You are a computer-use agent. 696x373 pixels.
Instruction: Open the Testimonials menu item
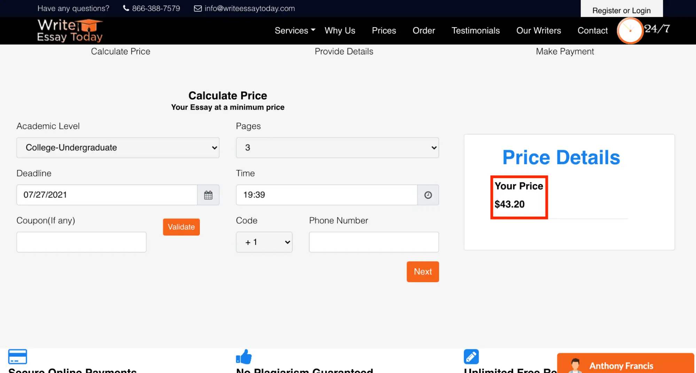[x=476, y=31]
